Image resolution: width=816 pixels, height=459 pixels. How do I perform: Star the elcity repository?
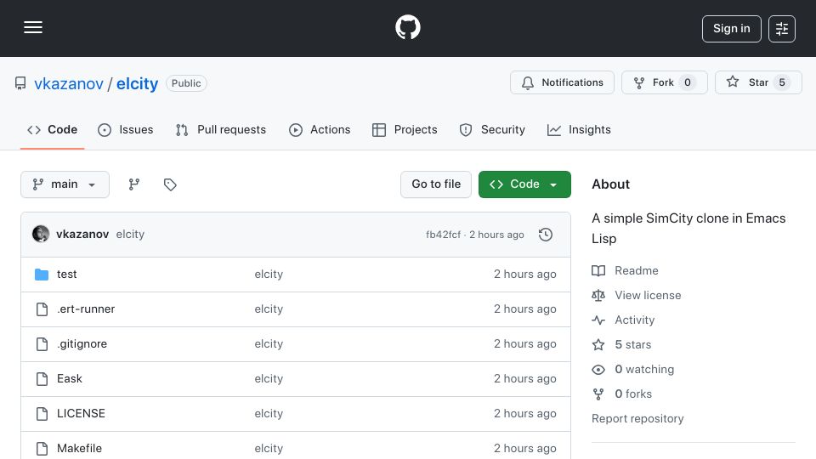[758, 82]
